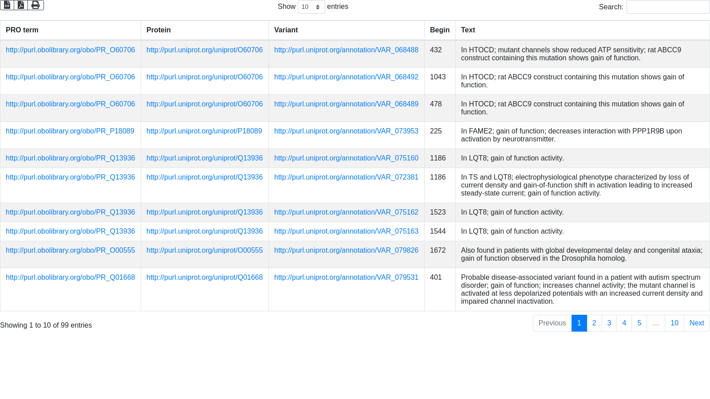
Task: Sort table by PRO term column
Action: point(22,30)
